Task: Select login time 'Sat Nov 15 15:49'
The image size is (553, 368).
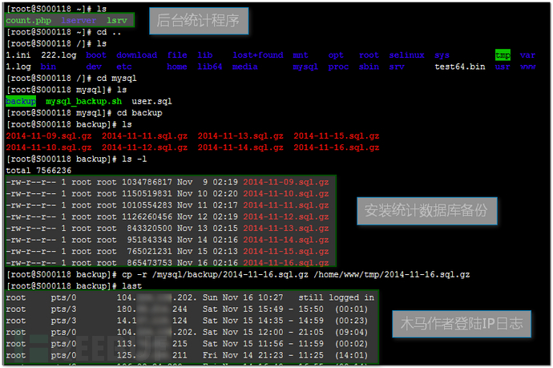Action: click(x=243, y=309)
